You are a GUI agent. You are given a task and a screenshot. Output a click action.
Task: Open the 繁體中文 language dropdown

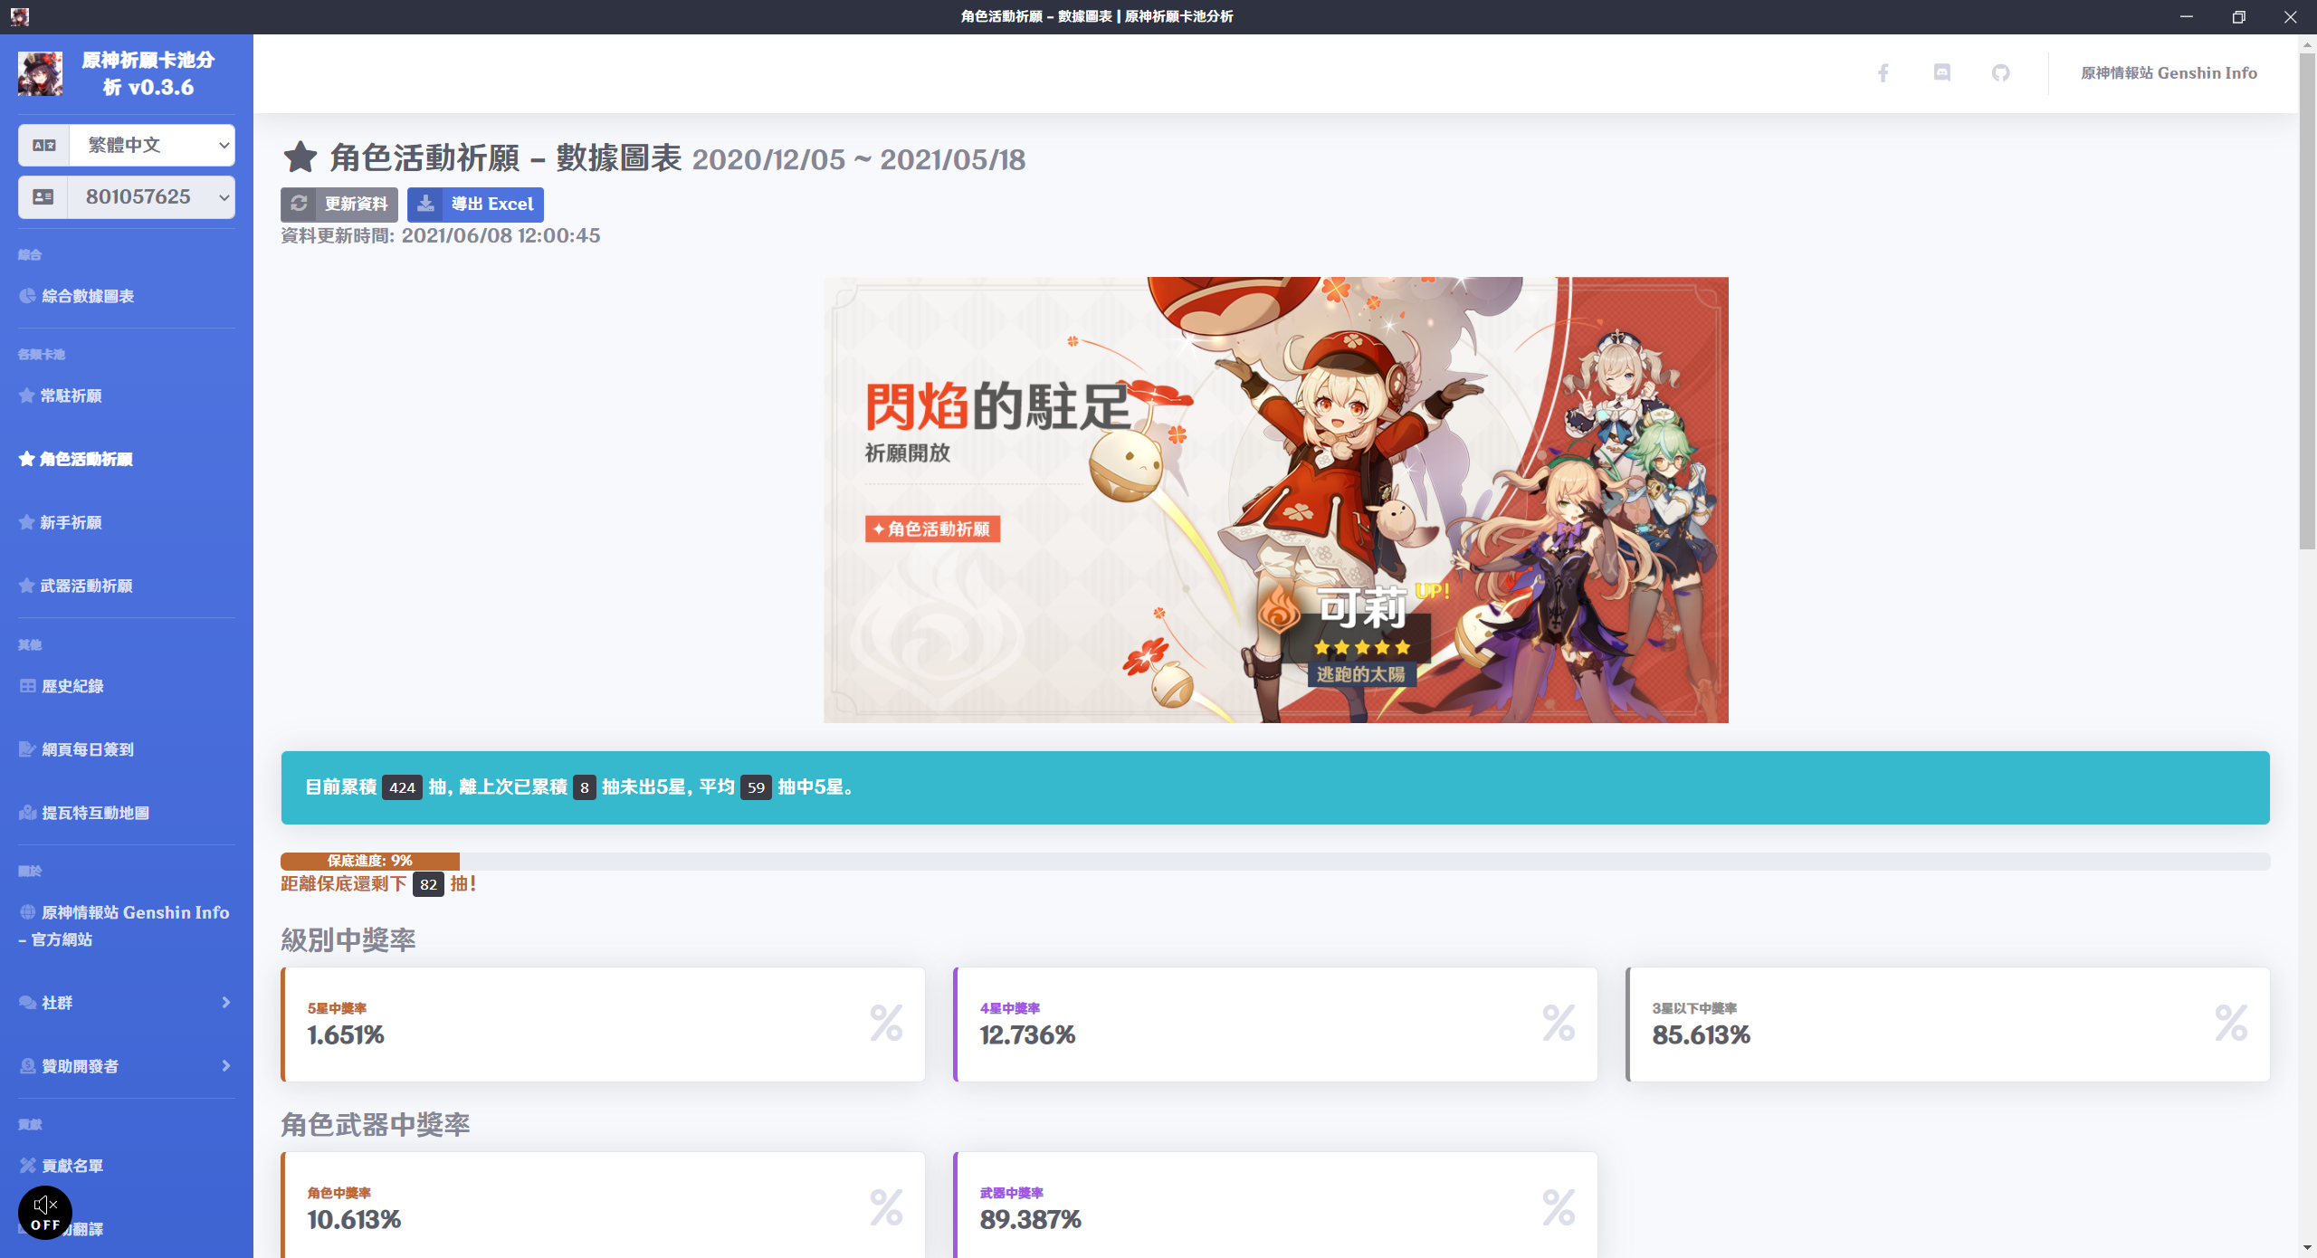(150, 145)
